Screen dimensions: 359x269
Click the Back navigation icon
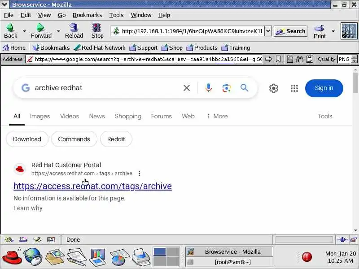pos(10,28)
